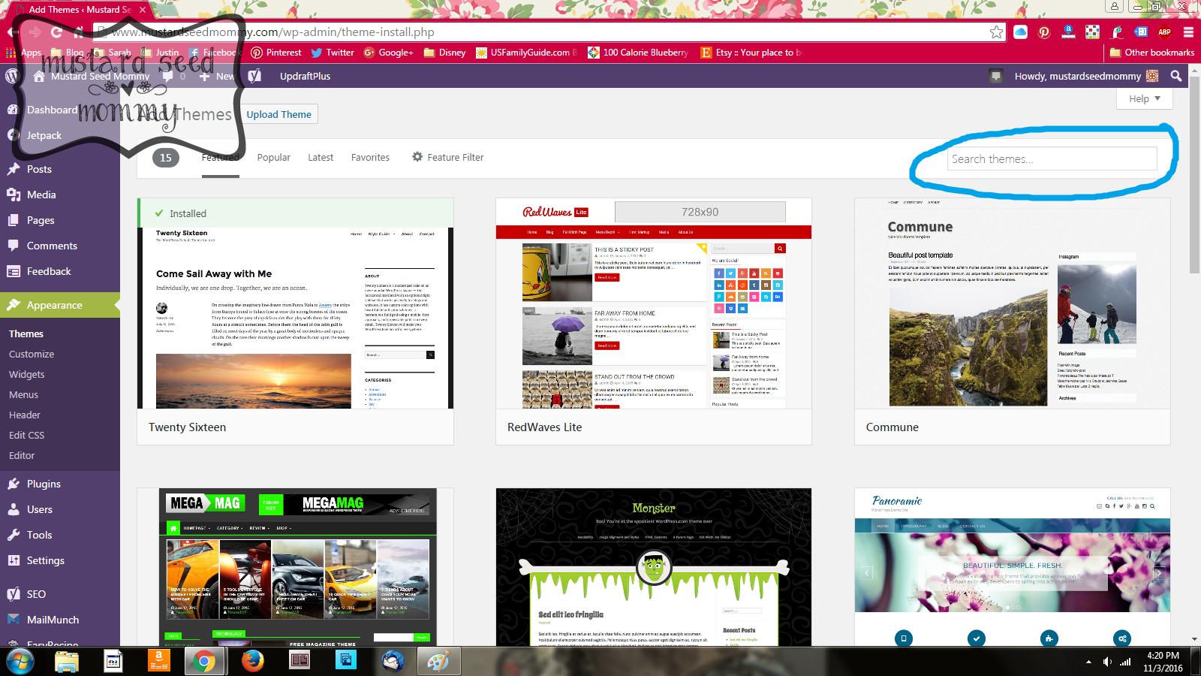Viewport: 1201px width, 676px height.
Task: Switch to the Latest themes tab
Action: click(x=321, y=157)
